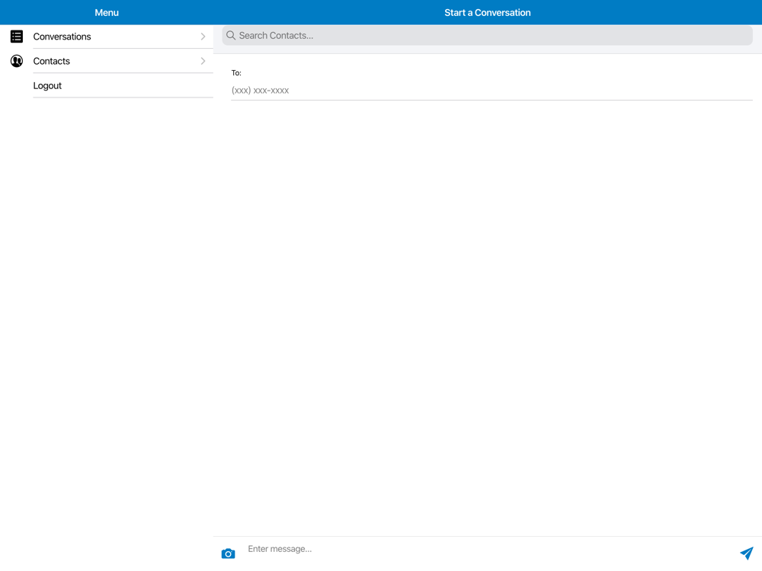Click the Conversations list icon
Image resolution: width=762 pixels, height=571 pixels.
click(x=17, y=37)
